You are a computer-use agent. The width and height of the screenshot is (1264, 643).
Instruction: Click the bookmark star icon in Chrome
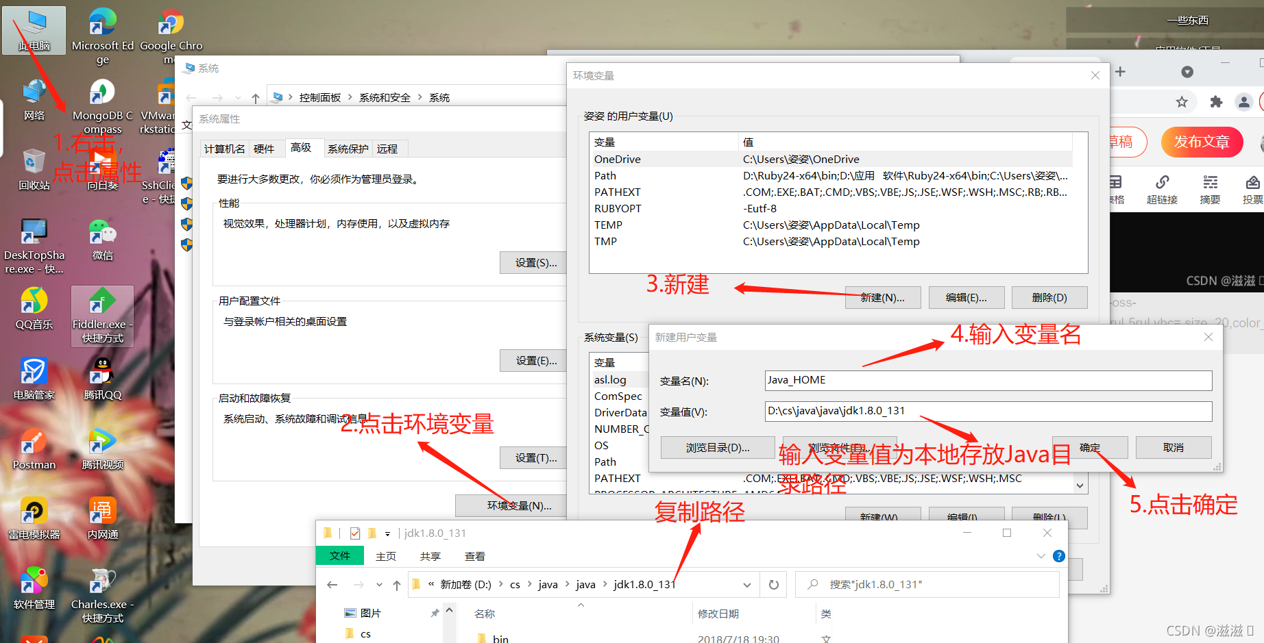coord(1182,102)
